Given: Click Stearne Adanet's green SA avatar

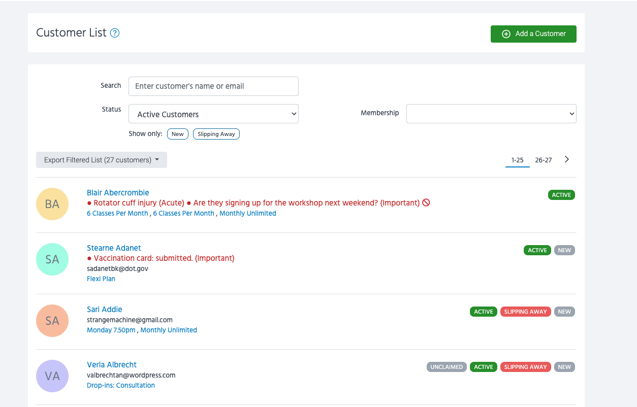Looking at the screenshot, I should 52,259.
